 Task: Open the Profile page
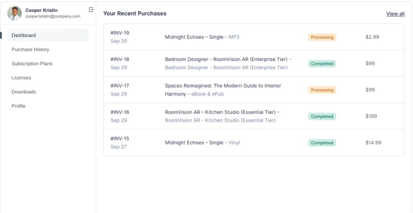coord(19,106)
